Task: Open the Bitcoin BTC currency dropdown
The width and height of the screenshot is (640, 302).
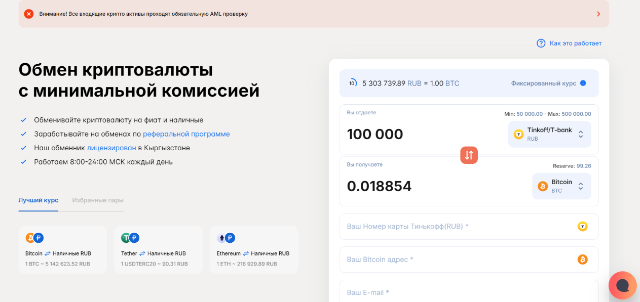Action: (561, 186)
